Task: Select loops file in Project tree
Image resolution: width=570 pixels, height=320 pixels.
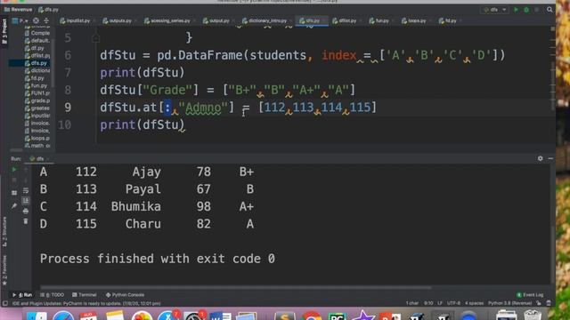Action: 37,139
